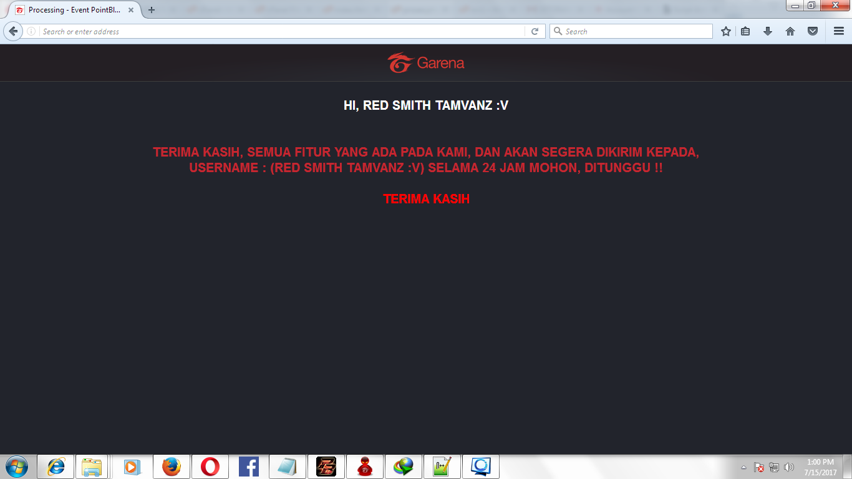This screenshot has height=479, width=852.
Task: Click the USERNAME line of the message
Action: coord(426,168)
